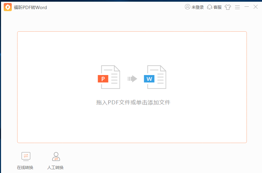The image size is (262, 173).
Task: Open 人工转换 manual conversion
Action: pyautogui.click(x=56, y=161)
